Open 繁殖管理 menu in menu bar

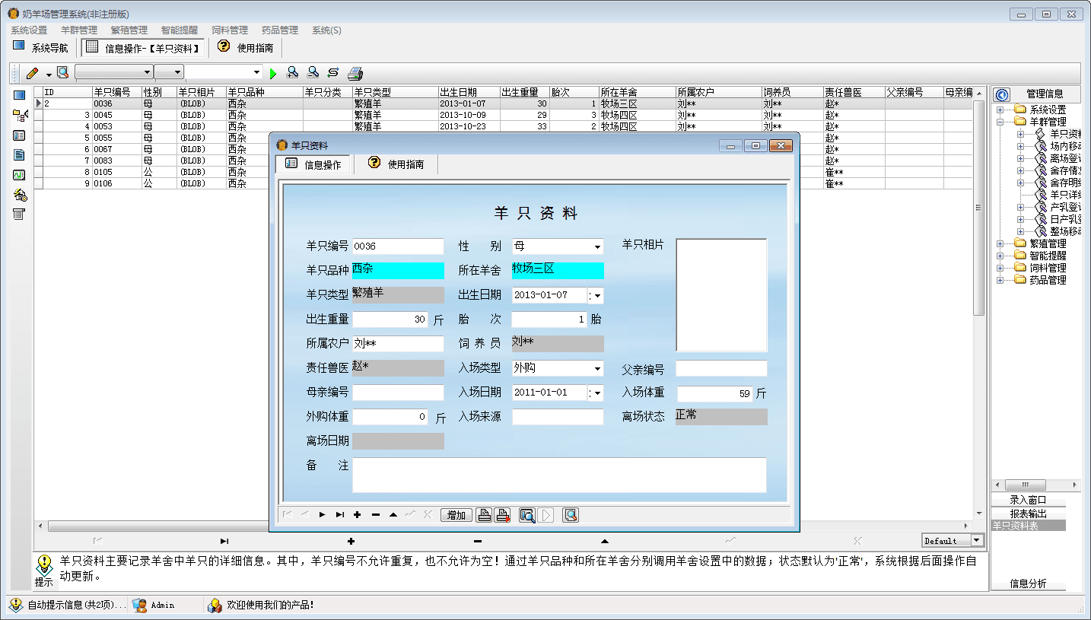pos(129,30)
